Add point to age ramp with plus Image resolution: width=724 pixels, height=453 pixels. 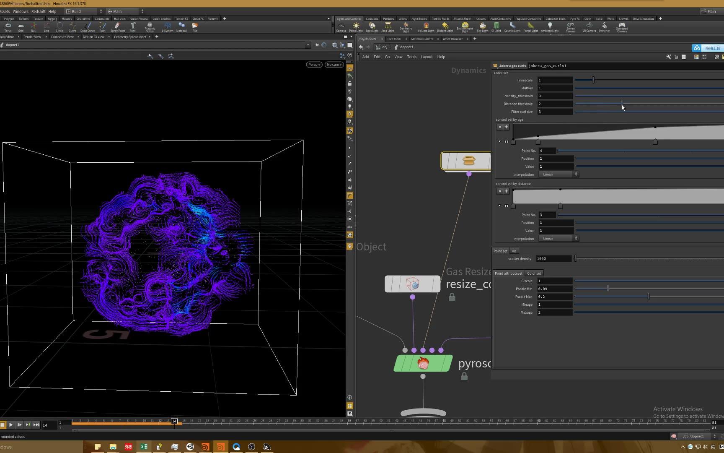point(506,127)
